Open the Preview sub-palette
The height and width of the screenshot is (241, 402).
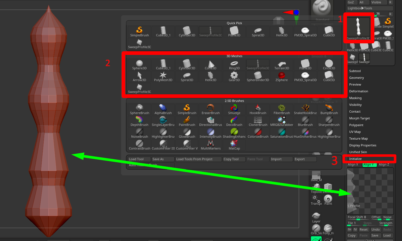pyautogui.click(x=355, y=84)
